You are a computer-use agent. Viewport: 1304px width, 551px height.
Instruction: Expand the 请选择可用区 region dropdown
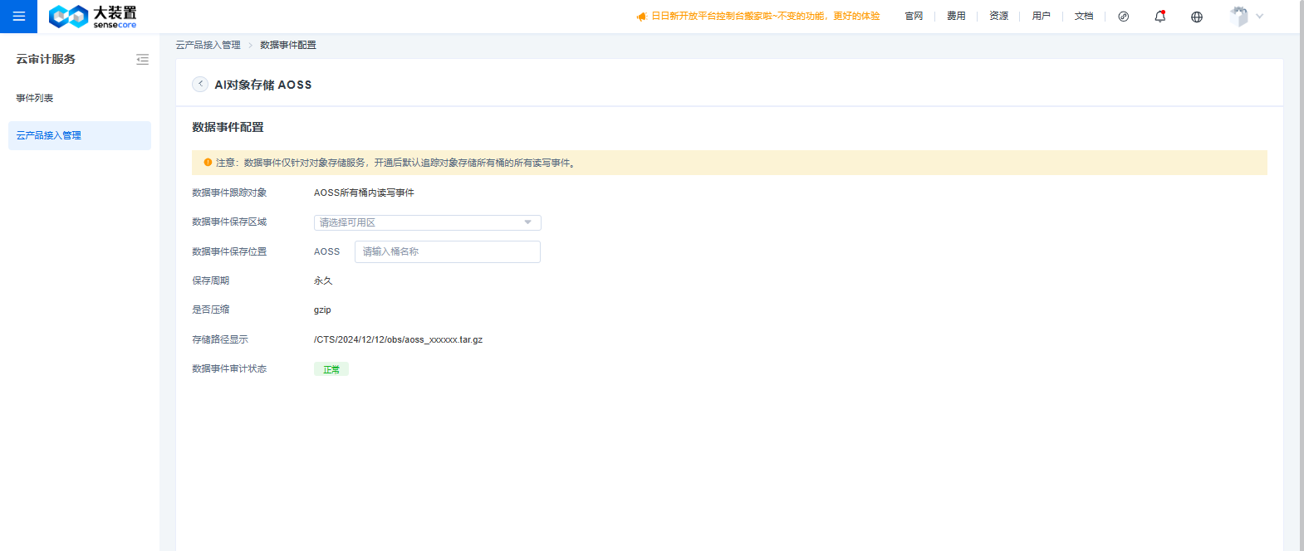pos(427,222)
